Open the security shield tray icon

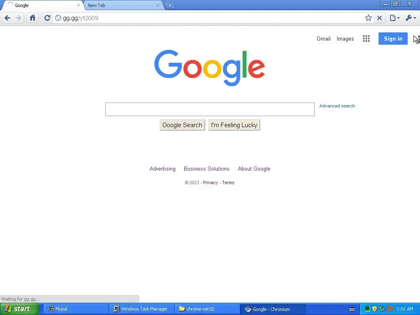click(x=375, y=309)
